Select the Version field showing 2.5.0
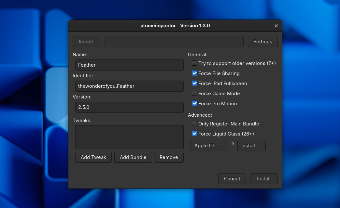 coord(129,107)
